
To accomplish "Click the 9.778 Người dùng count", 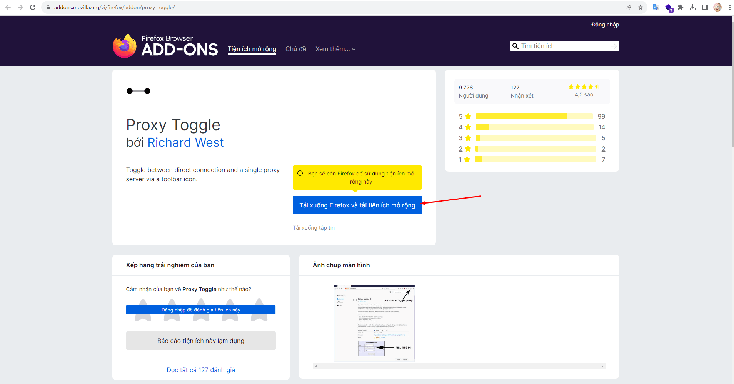I will click(x=474, y=91).
